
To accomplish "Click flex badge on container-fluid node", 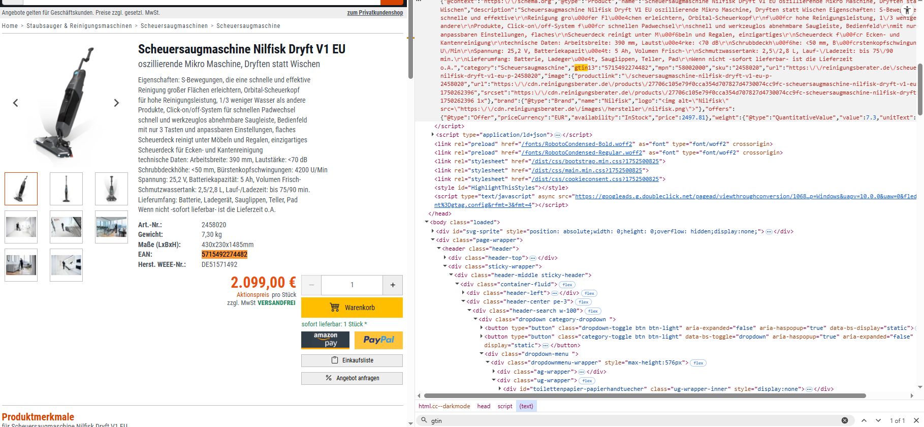I will 567,285.
